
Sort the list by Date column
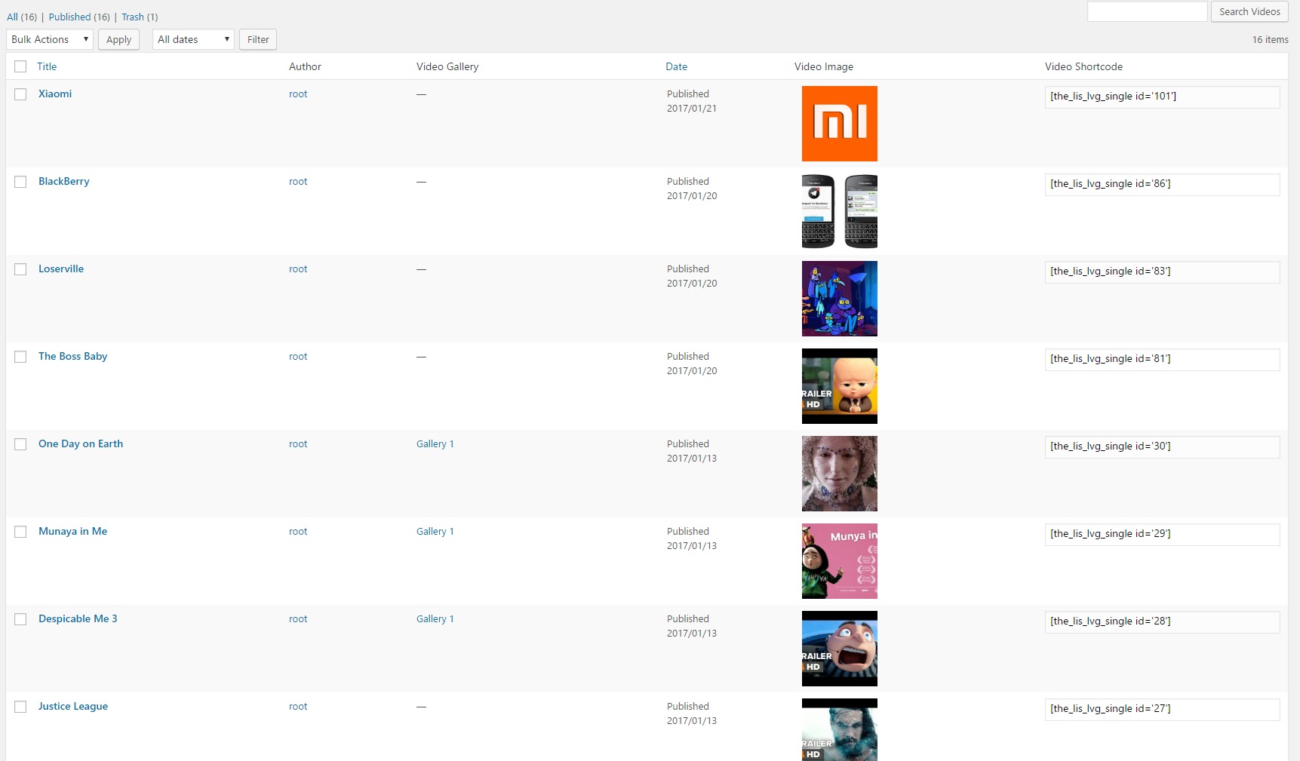pyautogui.click(x=676, y=66)
